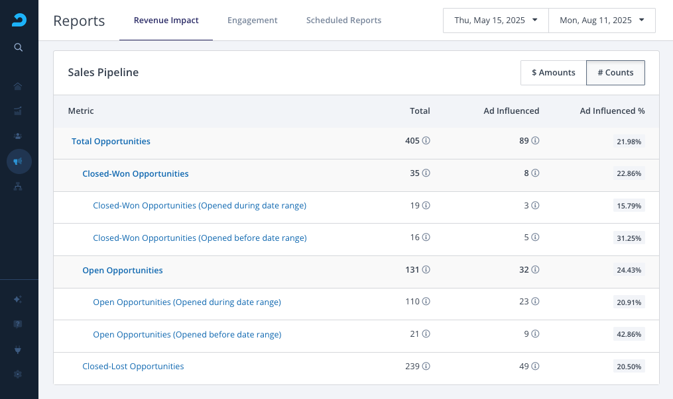
Task: Click the sparkle icon in sidebar
Action: [x=19, y=299]
